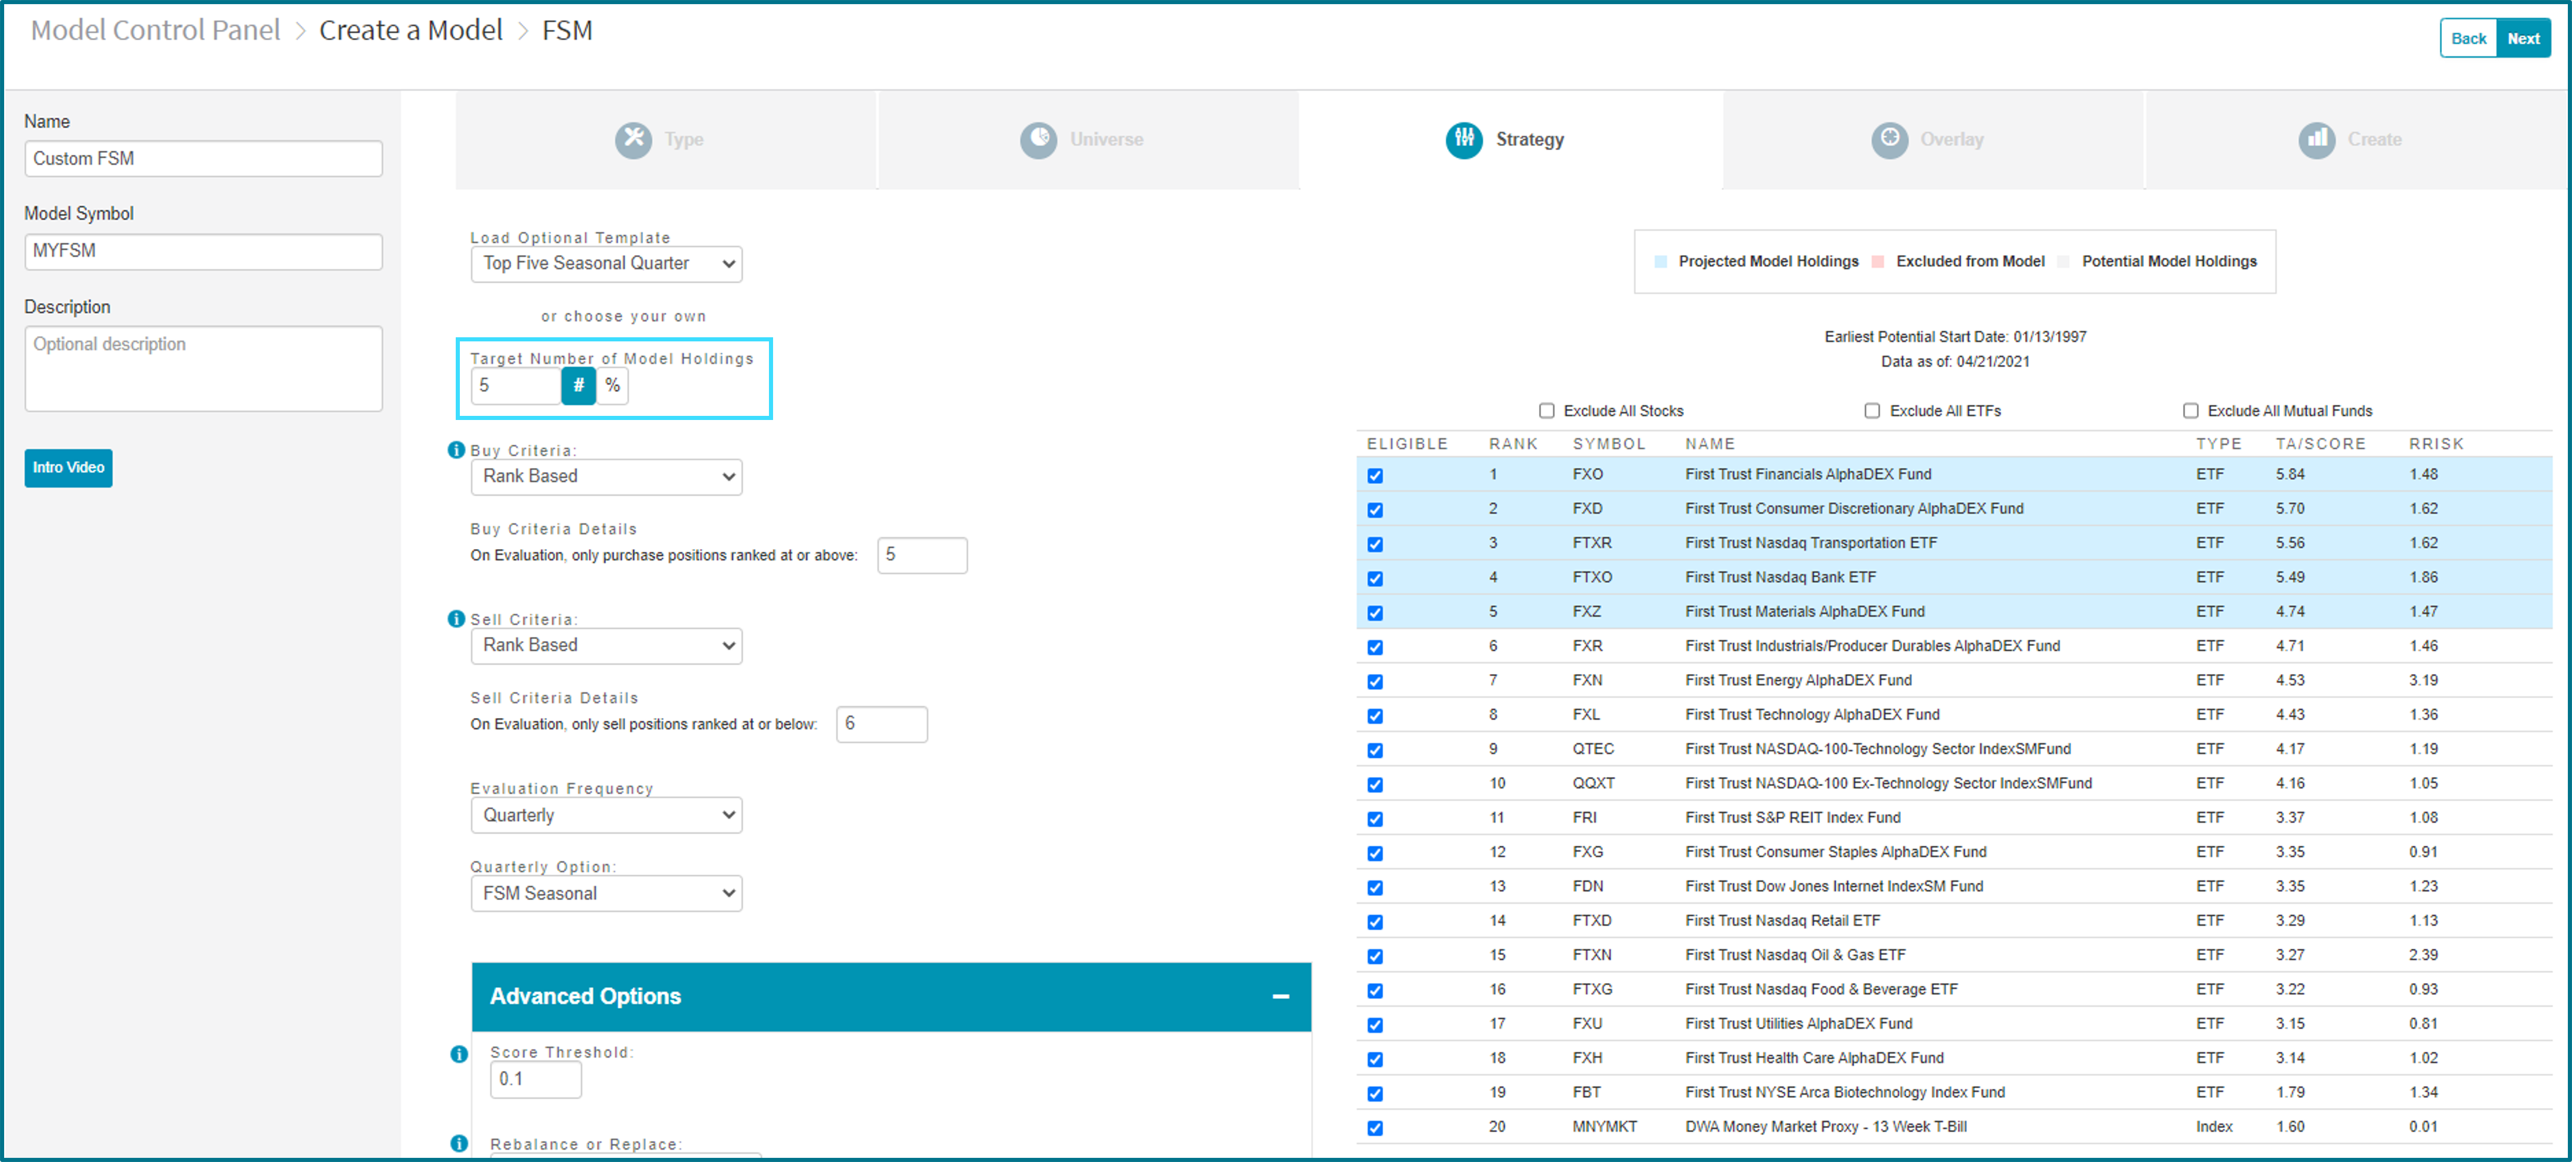This screenshot has height=1162, width=2572.
Task: Click the Next button
Action: point(2523,39)
